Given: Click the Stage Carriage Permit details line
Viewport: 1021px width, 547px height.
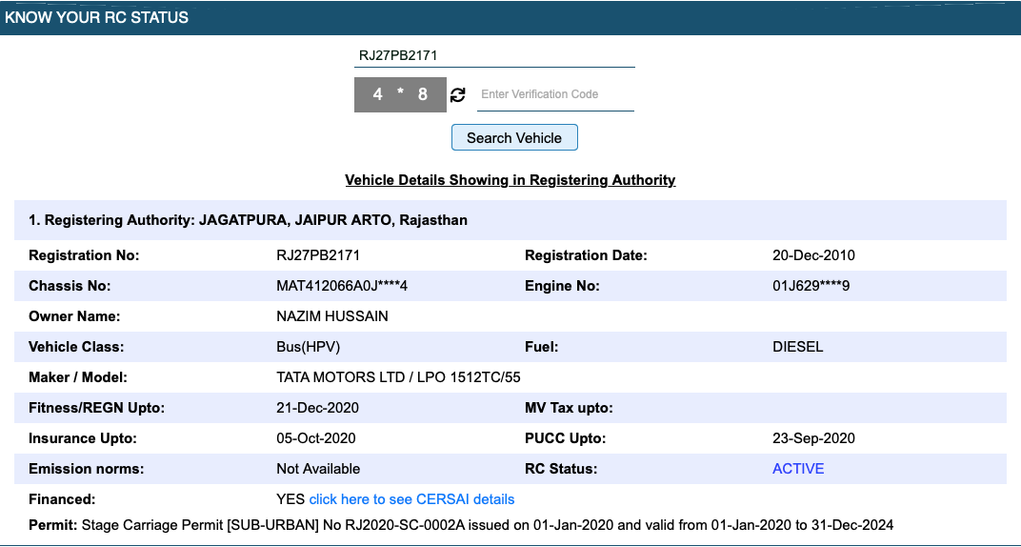Looking at the screenshot, I should point(461,525).
